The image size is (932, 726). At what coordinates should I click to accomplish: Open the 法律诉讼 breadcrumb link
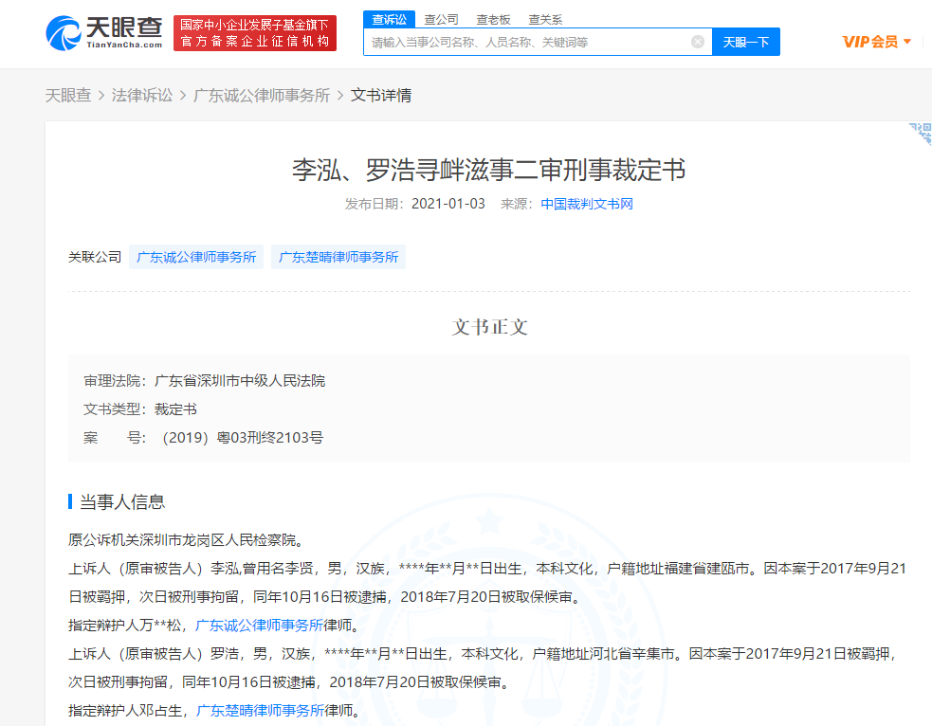tap(142, 95)
